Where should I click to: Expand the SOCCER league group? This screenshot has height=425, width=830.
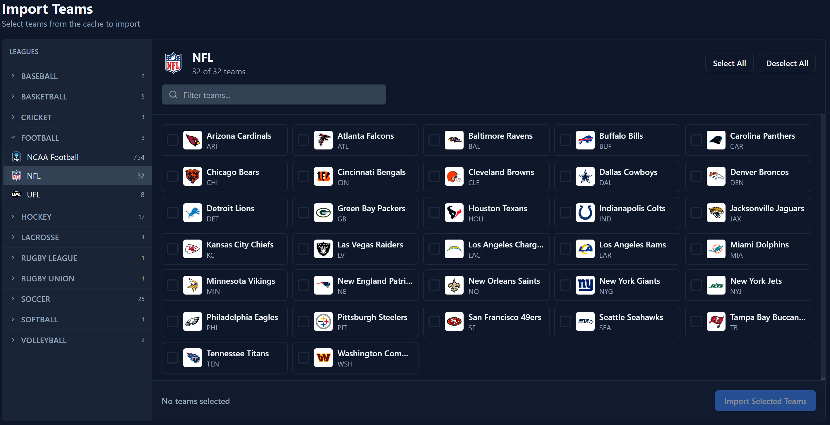click(x=35, y=299)
